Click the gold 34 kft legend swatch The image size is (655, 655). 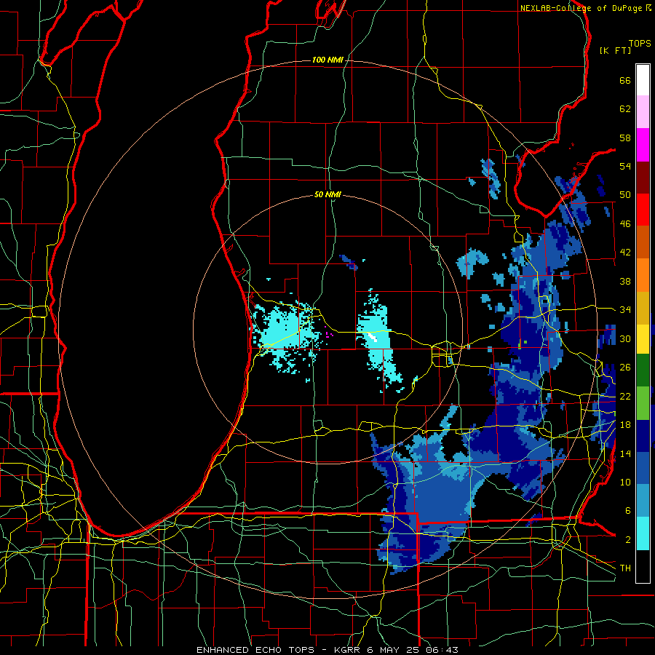pyautogui.click(x=643, y=308)
